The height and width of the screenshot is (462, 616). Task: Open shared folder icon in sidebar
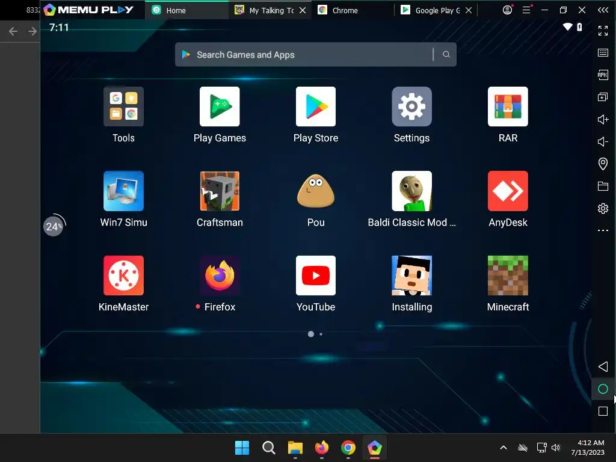[603, 186]
